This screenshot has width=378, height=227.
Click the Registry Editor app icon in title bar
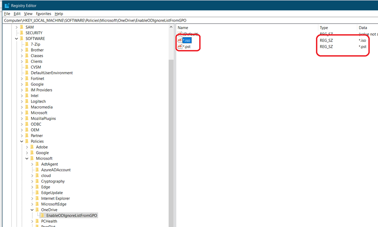(7, 6)
